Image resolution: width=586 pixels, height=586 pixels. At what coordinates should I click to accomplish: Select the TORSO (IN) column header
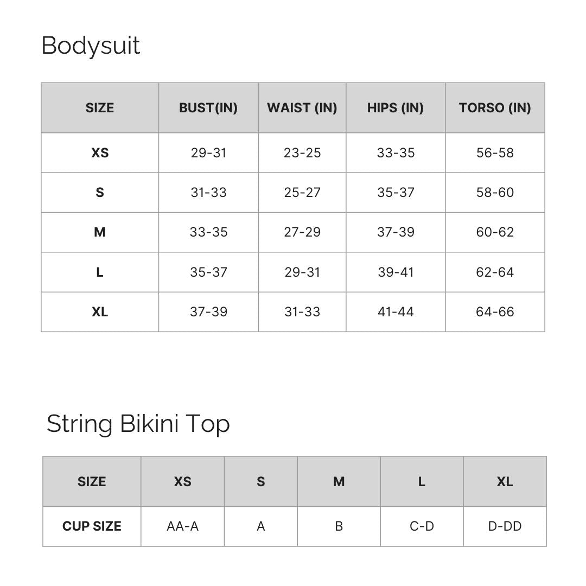point(495,107)
